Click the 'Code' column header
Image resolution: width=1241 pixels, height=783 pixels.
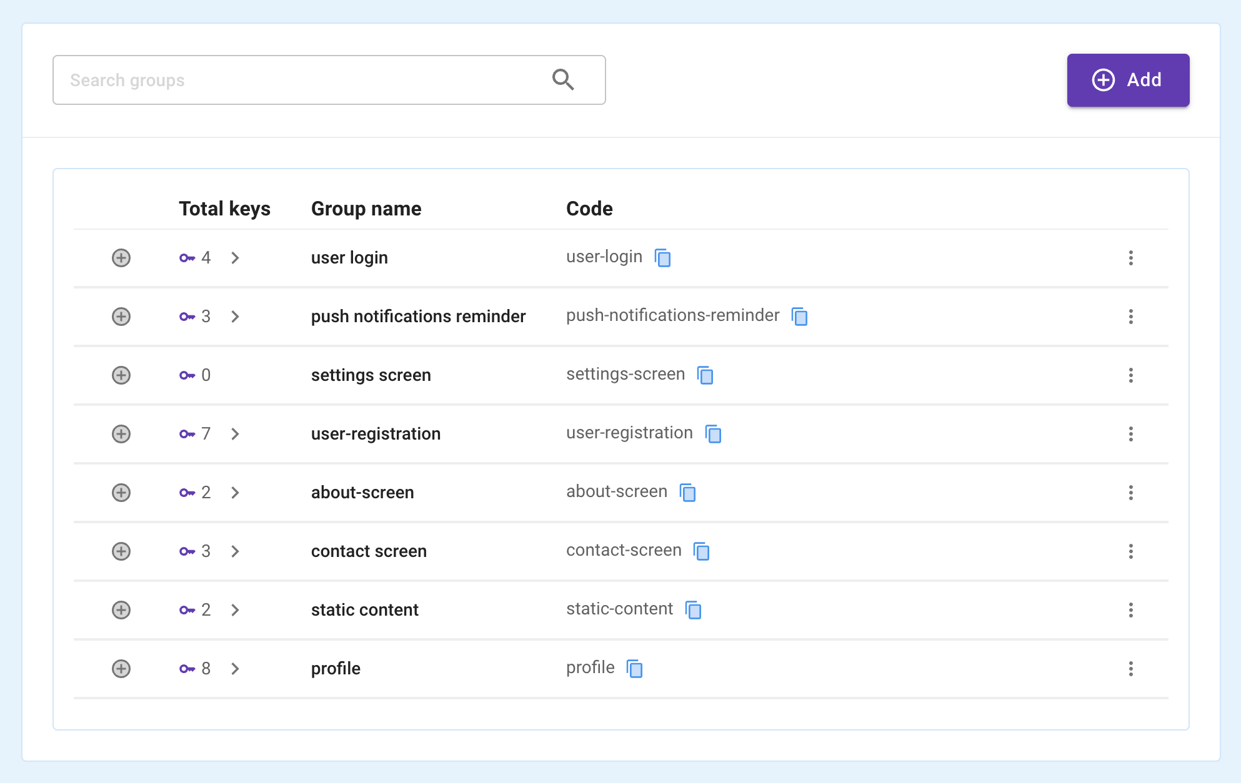(x=589, y=209)
